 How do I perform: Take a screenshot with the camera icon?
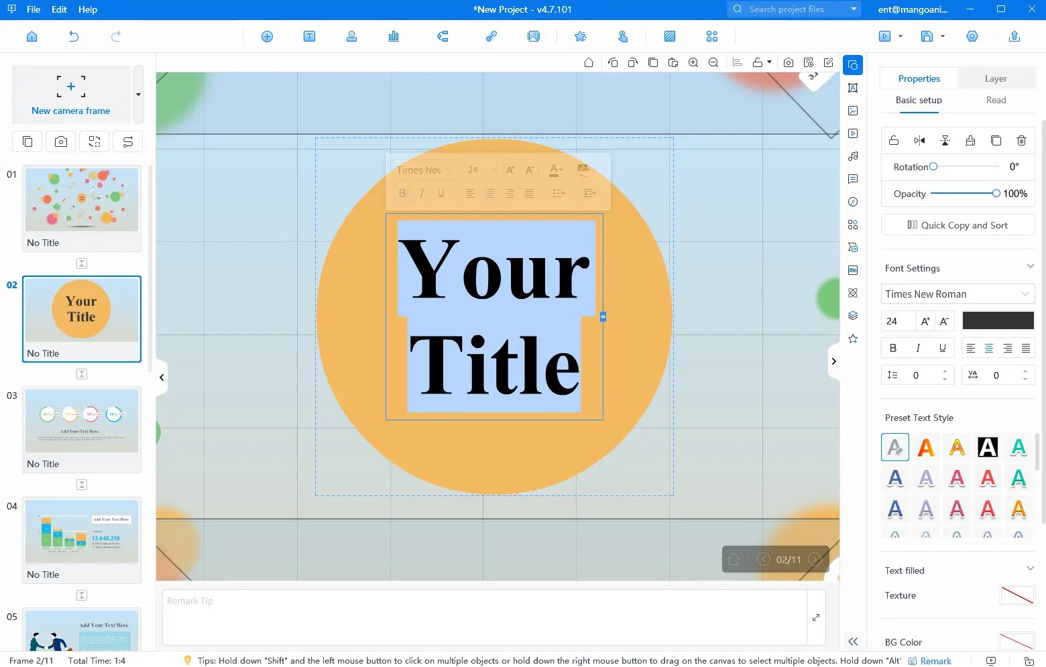tap(60, 141)
